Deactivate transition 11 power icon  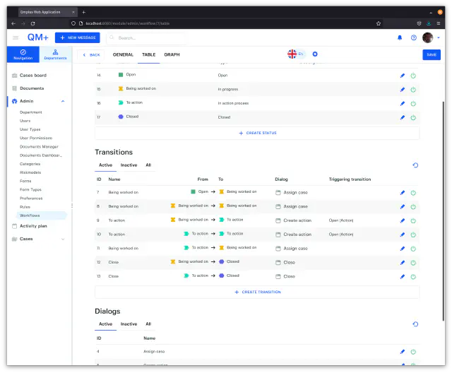(x=413, y=249)
